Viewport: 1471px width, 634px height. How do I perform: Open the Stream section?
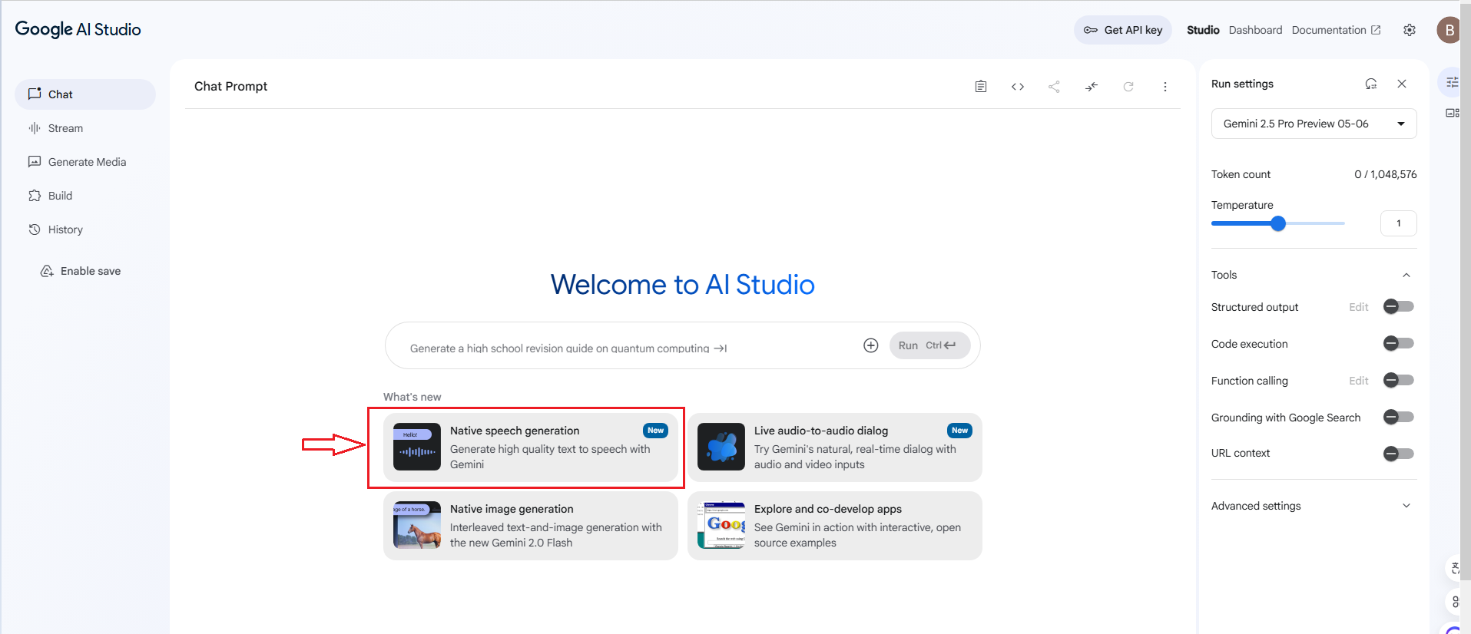[85, 128]
